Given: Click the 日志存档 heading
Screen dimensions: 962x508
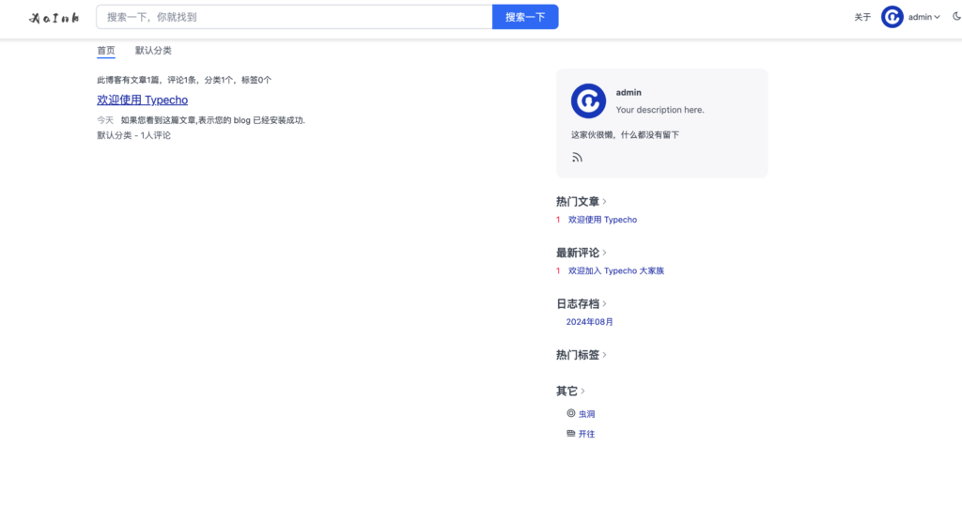Looking at the screenshot, I should click(x=578, y=303).
